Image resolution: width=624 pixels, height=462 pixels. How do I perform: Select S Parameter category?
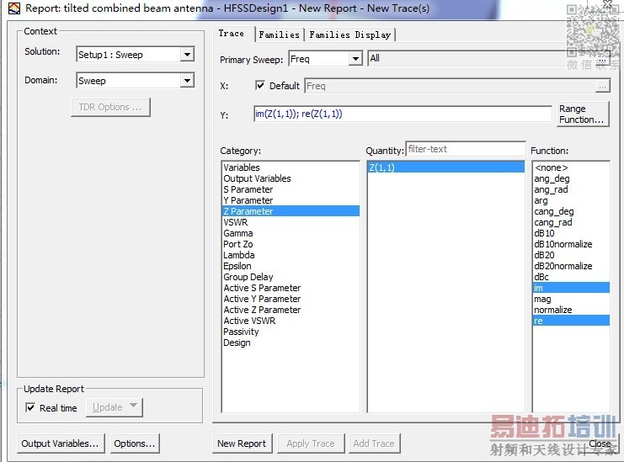pos(291,189)
